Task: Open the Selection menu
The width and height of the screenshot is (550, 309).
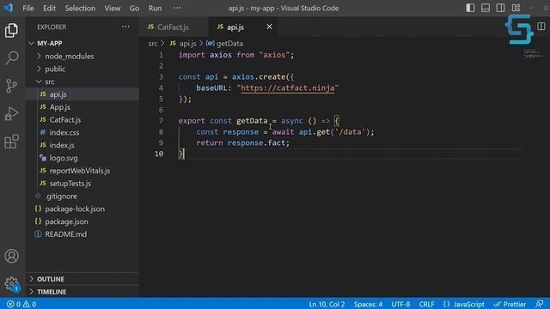Action: pos(80,8)
